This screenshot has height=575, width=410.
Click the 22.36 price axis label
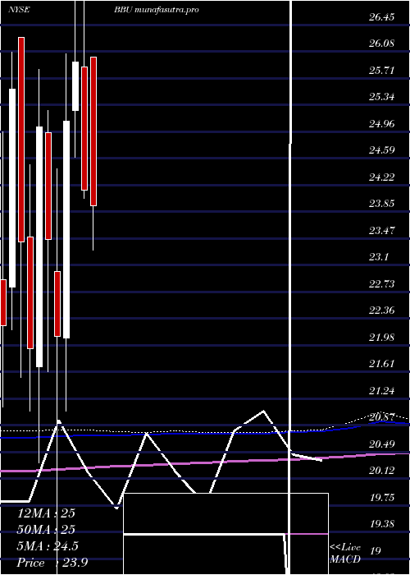[381, 310]
